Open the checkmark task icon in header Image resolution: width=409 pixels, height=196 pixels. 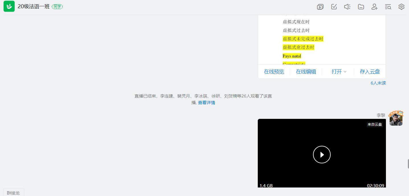334,7
